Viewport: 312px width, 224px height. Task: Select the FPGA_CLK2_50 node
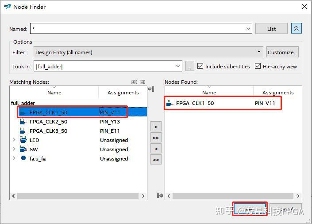(x=48, y=122)
